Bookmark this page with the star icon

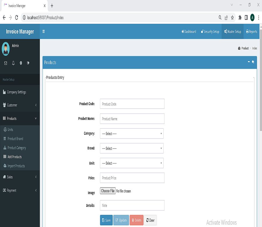232,17
